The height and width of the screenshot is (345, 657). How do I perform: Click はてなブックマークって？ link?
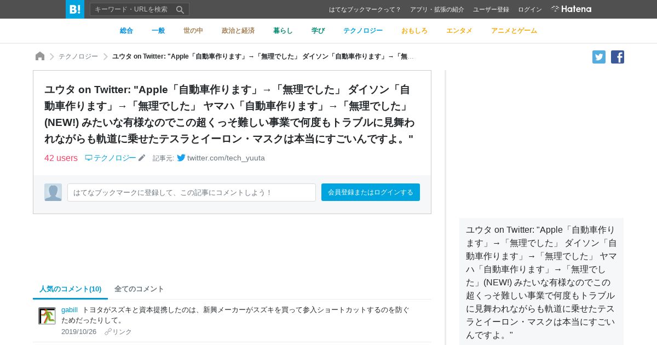365,9
